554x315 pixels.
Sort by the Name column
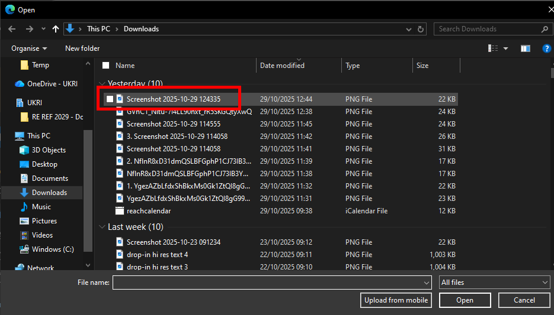click(125, 66)
